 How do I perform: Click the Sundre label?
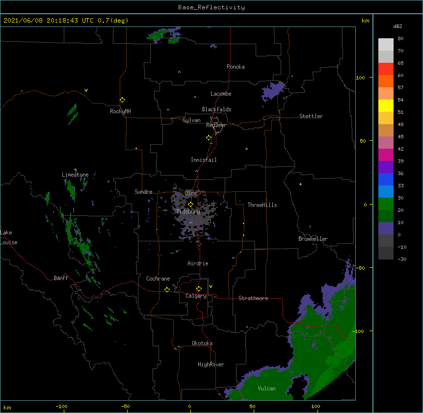point(143,192)
